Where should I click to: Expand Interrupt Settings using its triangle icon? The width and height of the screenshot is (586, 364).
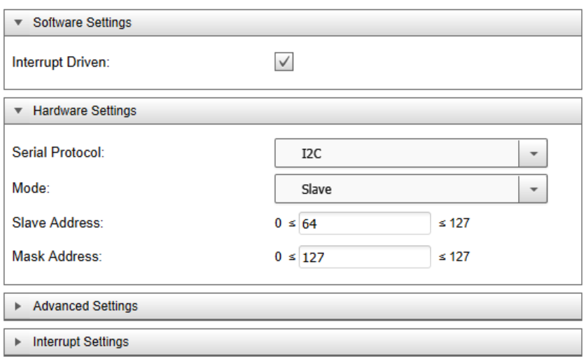pyautogui.click(x=19, y=342)
